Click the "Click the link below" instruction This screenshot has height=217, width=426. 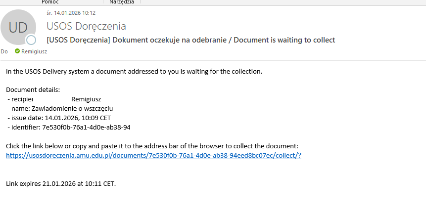tap(152, 146)
